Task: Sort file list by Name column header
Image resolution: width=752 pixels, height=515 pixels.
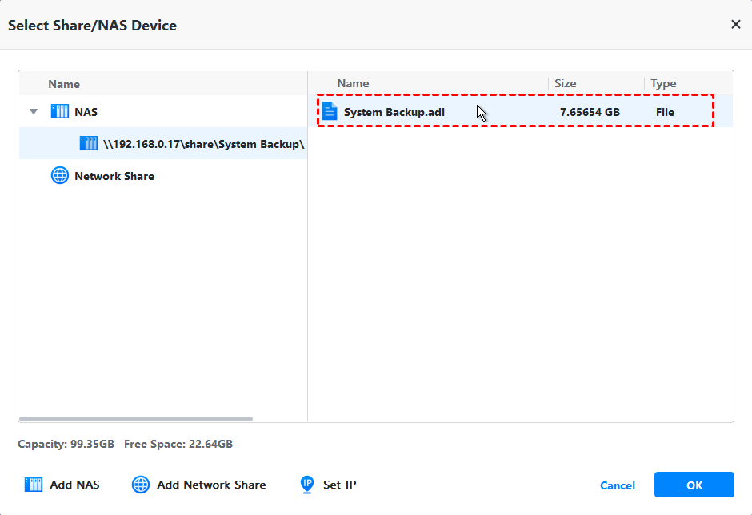Action: 353,83
